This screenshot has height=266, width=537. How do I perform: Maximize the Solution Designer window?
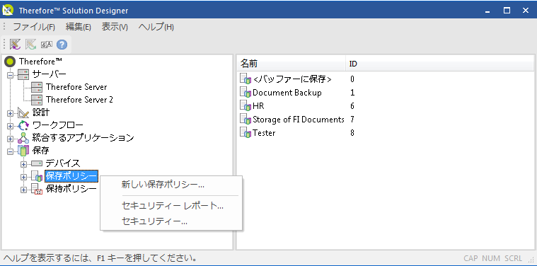coord(507,11)
